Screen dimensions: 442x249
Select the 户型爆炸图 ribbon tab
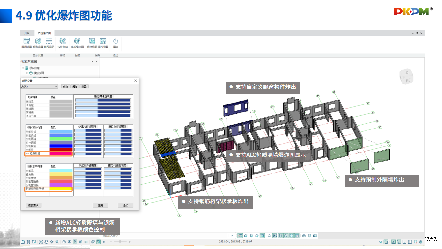44,33
